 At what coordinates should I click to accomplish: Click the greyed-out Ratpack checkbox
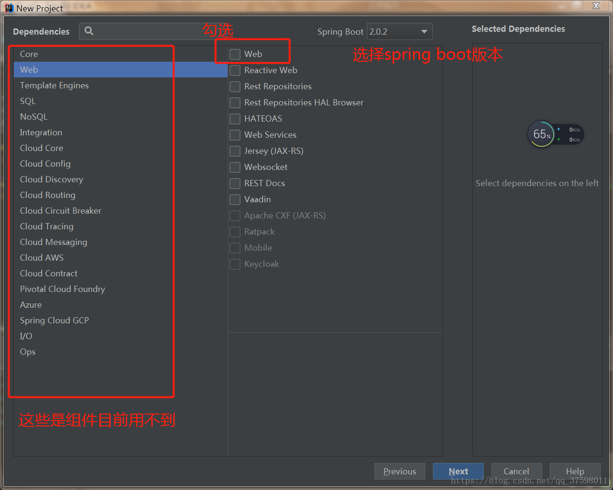click(235, 232)
